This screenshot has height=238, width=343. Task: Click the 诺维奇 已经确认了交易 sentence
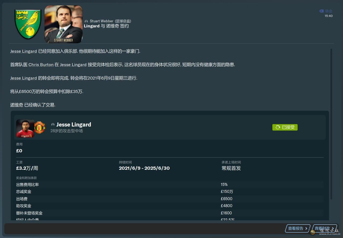[33, 105]
